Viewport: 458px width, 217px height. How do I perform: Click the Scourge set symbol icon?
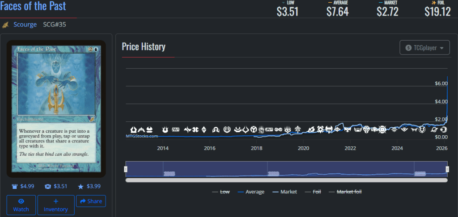[x=6, y=25]
